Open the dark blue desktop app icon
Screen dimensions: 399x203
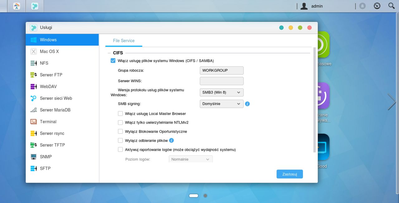tap(324, 147)
